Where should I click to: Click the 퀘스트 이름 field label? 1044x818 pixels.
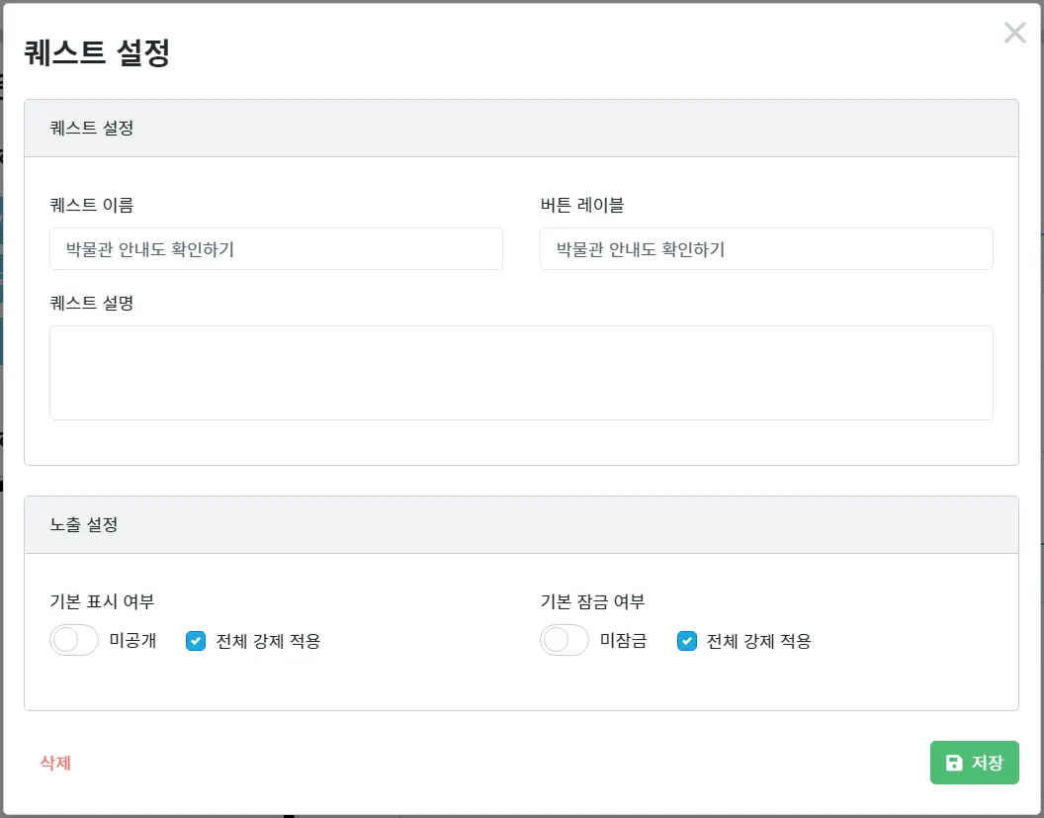[x=92, y=206]
